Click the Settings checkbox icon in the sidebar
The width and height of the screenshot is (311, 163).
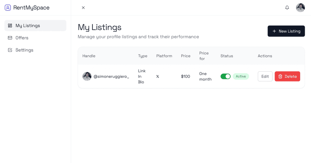pos(10,50)
